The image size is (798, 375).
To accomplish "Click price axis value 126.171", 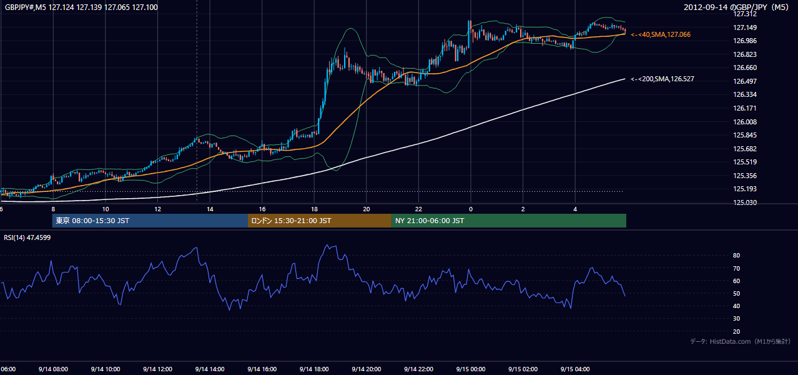I will 745,108.
